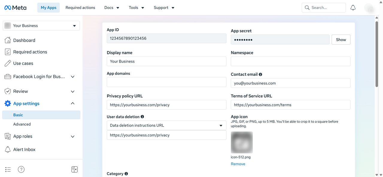Click the Facebook Login briefcase icon

click(x=8, y=77)
